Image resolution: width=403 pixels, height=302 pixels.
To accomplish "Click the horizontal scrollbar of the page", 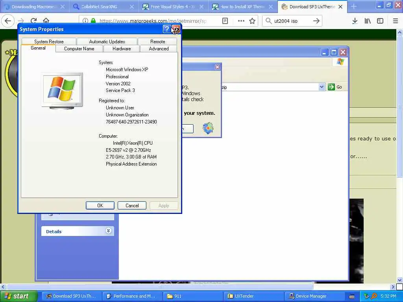I will pos(159,287).
